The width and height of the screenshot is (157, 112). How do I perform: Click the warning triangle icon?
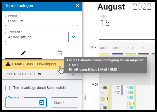click(x=8, y=64)
